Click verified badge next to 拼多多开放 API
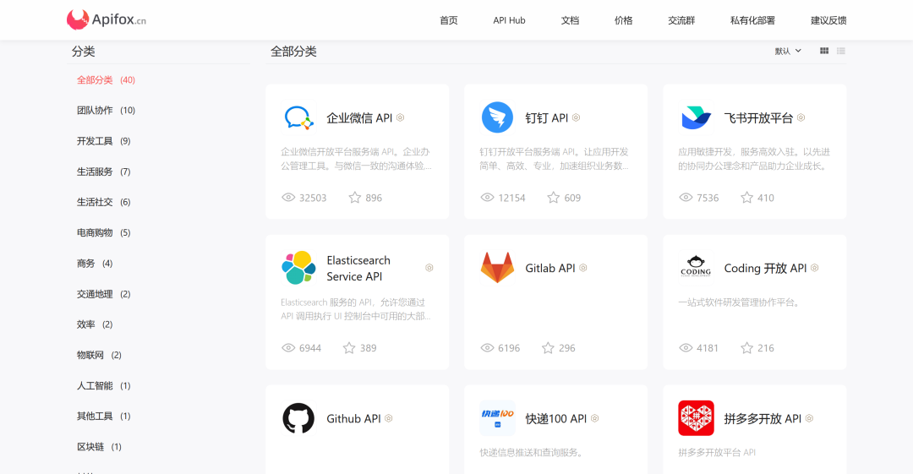Image resolution: width=913 pixels, height=474 pixels. [809, 418]
